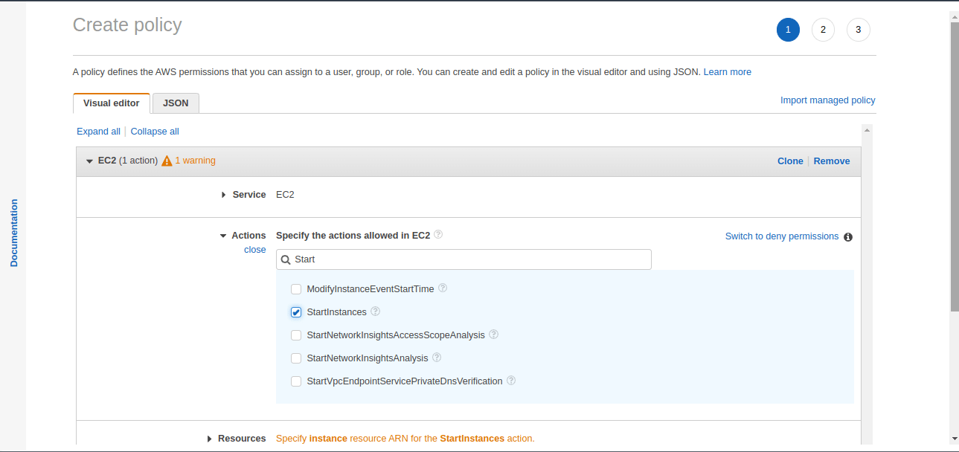This screenshot has width=959, height=452.
Task: Click the info icon next to Switch to deny permissions
Action: click(x=848, y=237)
